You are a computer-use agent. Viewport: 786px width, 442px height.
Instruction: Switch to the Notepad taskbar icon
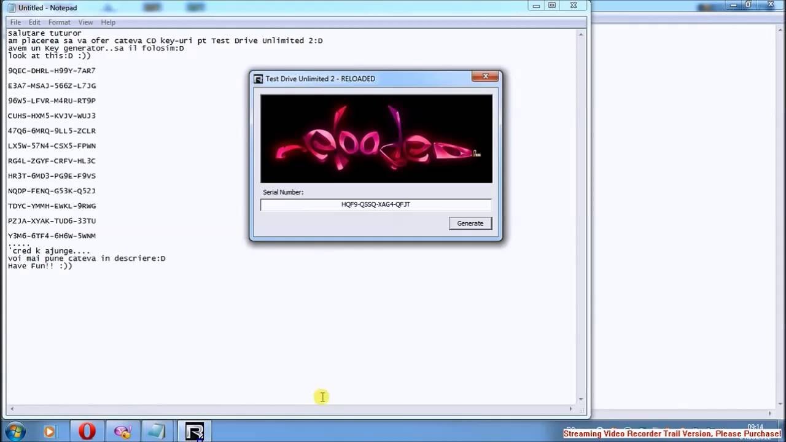tap(157, 432)
